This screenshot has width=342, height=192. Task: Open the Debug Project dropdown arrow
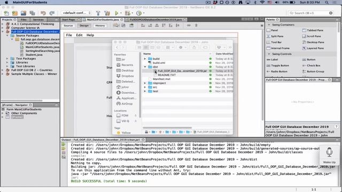tap(132, 13)
